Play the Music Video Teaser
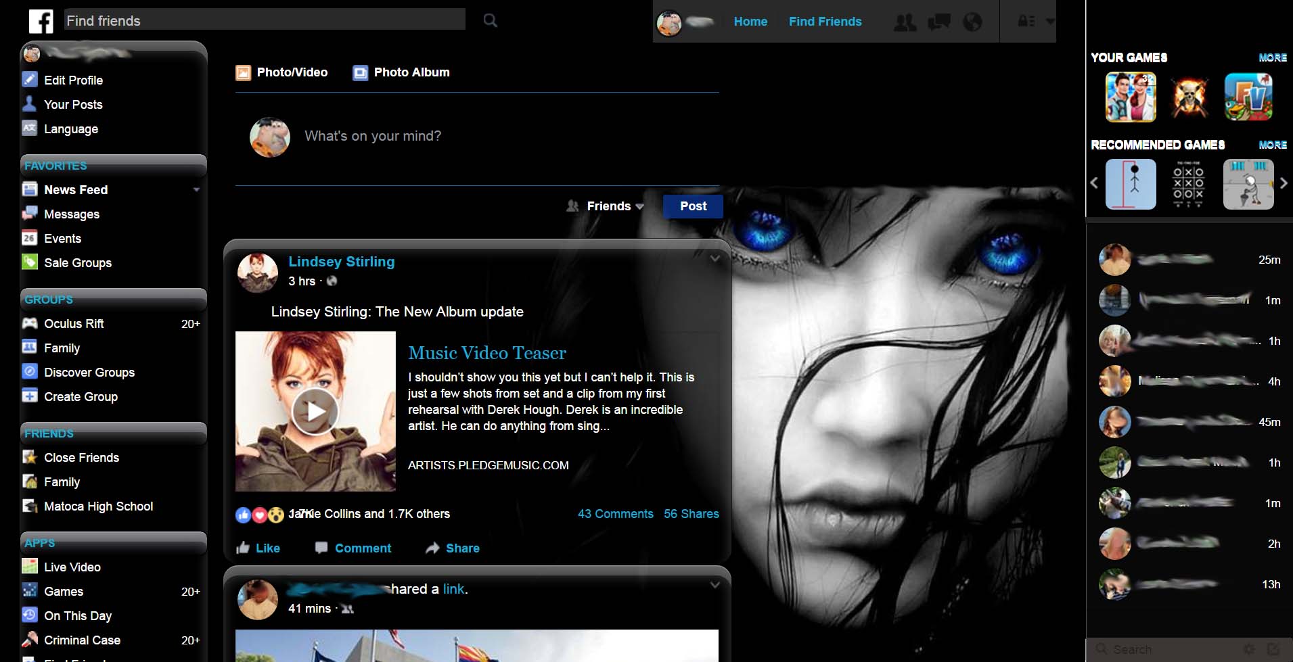This screenshot has width=1293, height=662. point(315,411)
